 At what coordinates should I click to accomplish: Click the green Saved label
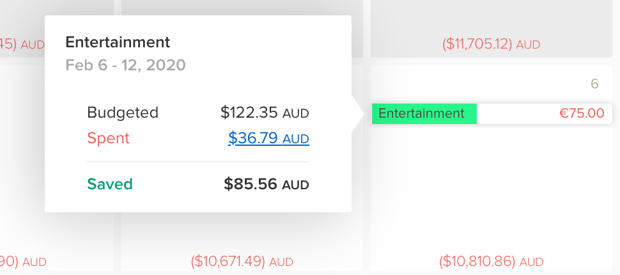(110, 185)
